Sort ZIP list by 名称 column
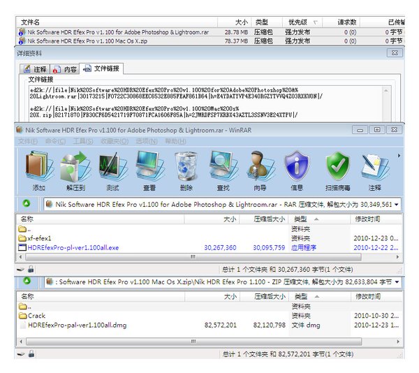The image size is (419, 373). [x=101, y=297]
